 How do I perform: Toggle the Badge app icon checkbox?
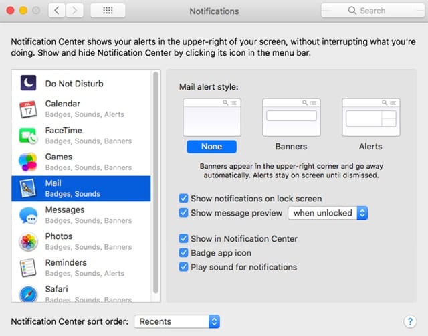[183, 253]
